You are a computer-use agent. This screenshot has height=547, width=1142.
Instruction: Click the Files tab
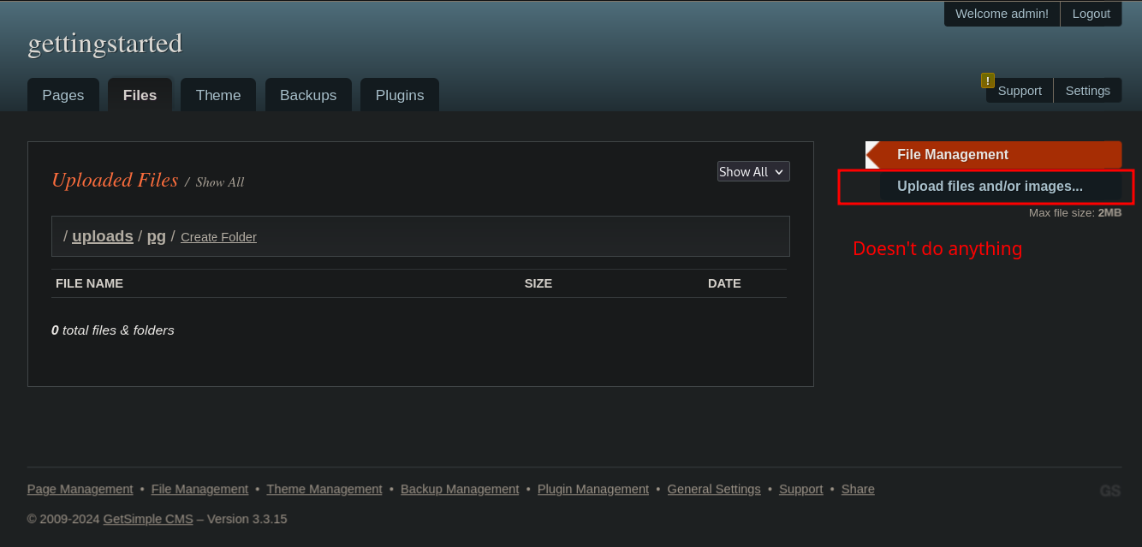(140, 95)
